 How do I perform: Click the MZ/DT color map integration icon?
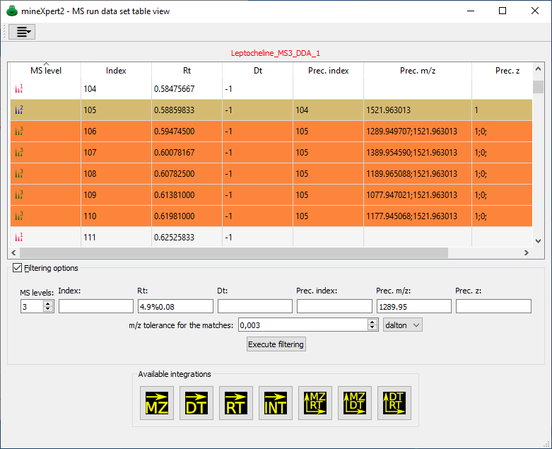pyautogui.click(x=354, y=403)
